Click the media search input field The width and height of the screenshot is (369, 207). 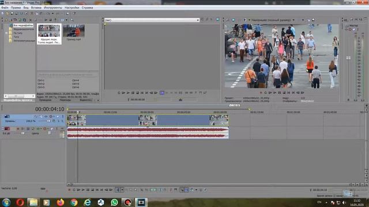(x=68, y=75)
